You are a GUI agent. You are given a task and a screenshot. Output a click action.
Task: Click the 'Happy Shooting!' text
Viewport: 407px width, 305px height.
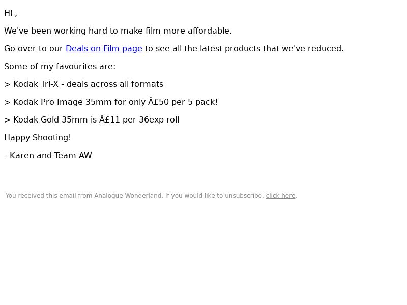click(x=38, y=137)
